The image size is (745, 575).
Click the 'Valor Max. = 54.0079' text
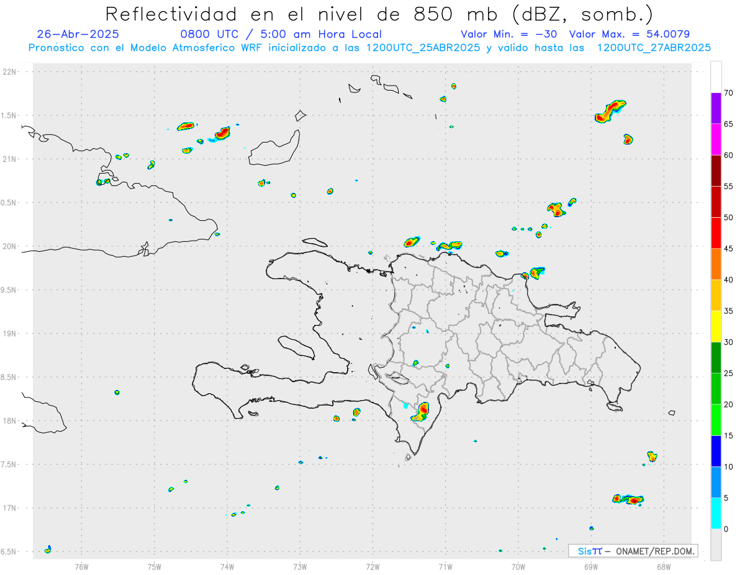coord(630,34)
